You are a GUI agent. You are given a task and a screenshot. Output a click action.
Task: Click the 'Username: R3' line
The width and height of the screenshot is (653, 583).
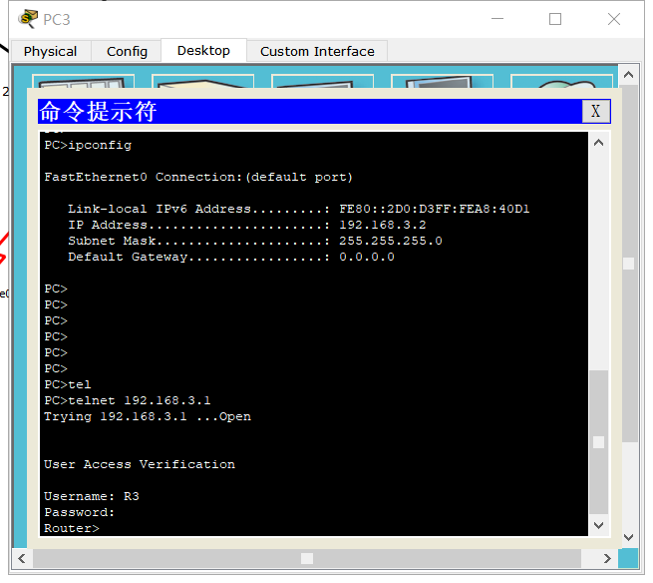pyautogui.click(x=92, y=496)
